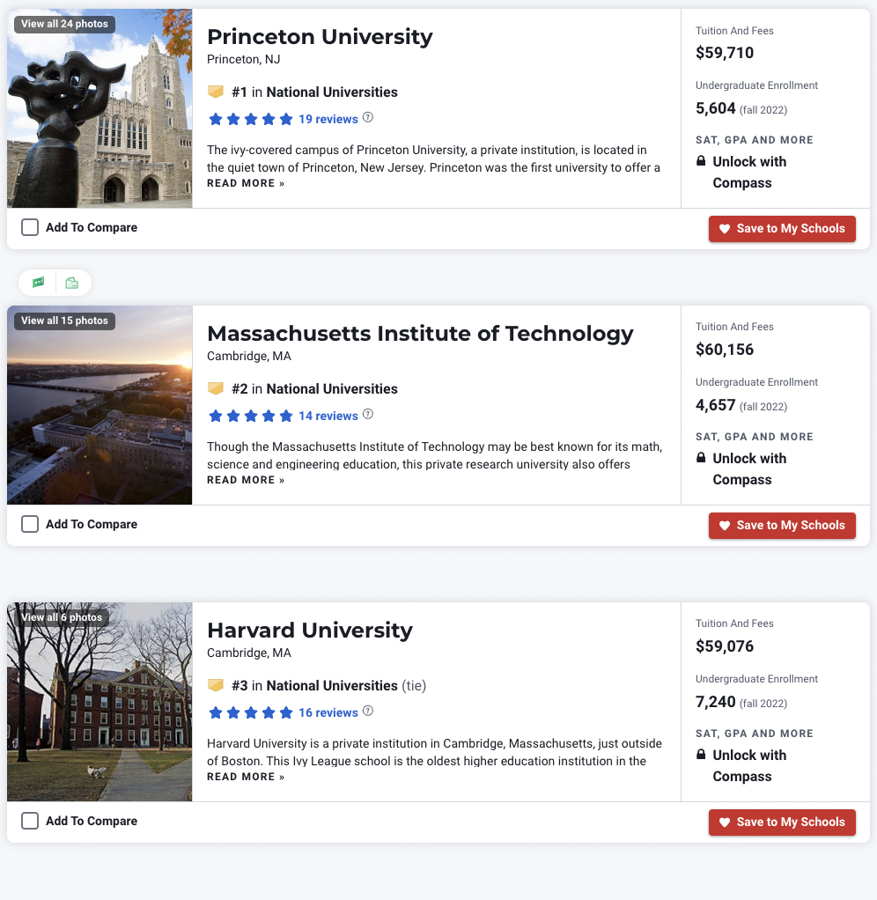Click the rank badge icon beside MIT's #2
Viewport: 877px width, 900px height.
[x=216, y=388]
